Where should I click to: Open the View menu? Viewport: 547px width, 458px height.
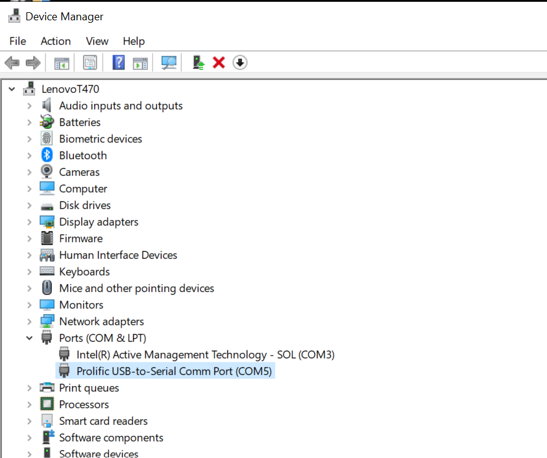pyautogui.click(x=97, y=41)
